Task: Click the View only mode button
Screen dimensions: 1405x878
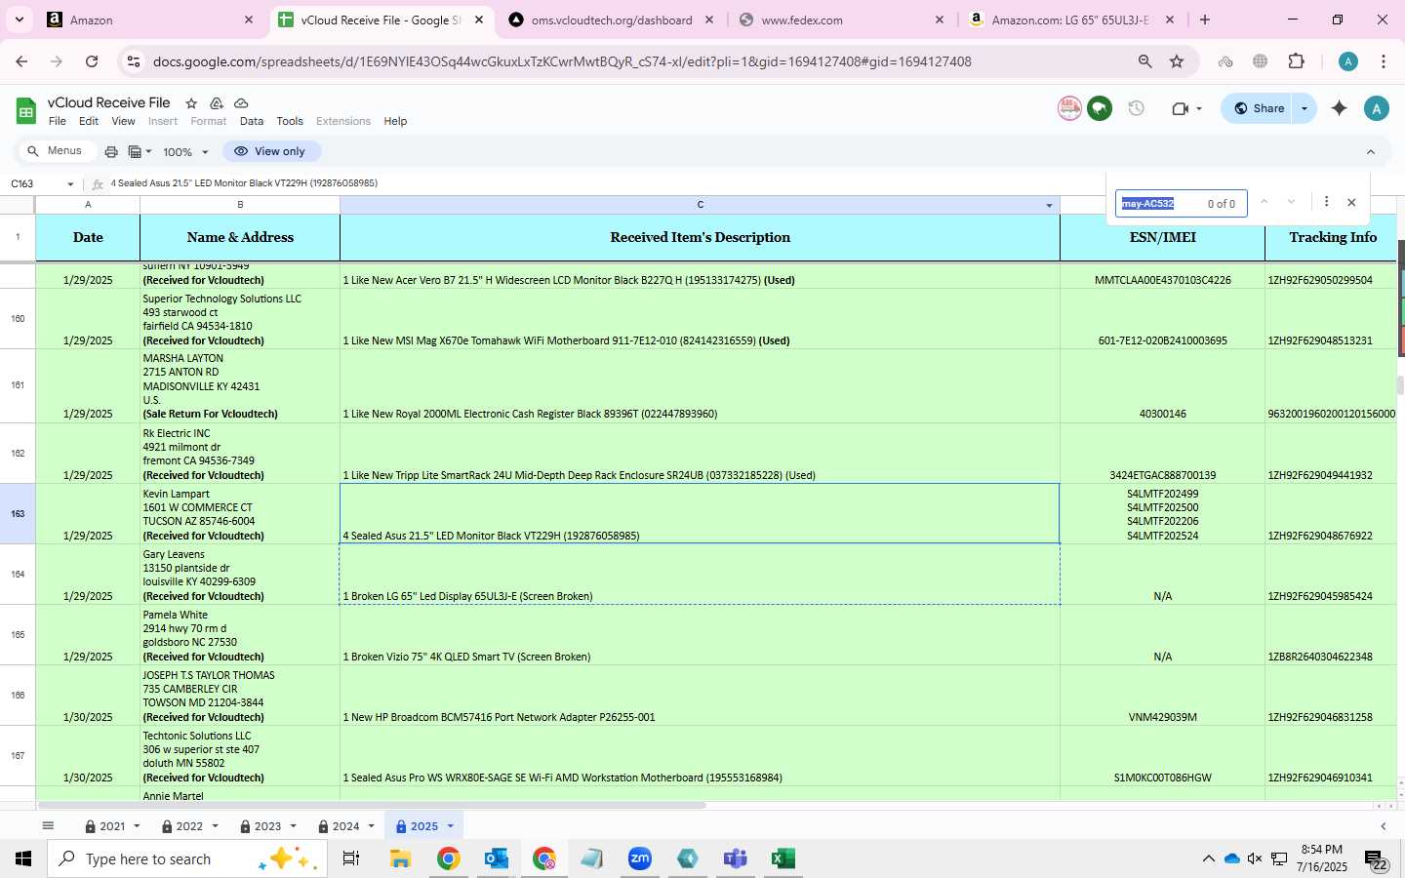Action: tap(271, 151)
